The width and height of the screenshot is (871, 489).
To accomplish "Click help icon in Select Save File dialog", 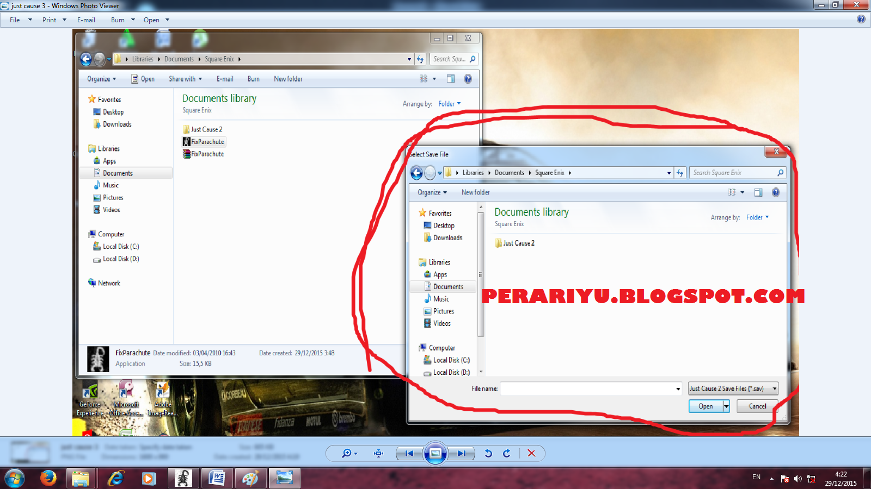I will click(776, 192).
